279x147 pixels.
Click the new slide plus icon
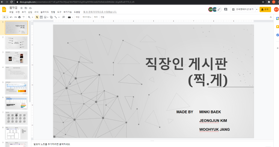pyautogui.click(x=4, y=17)
